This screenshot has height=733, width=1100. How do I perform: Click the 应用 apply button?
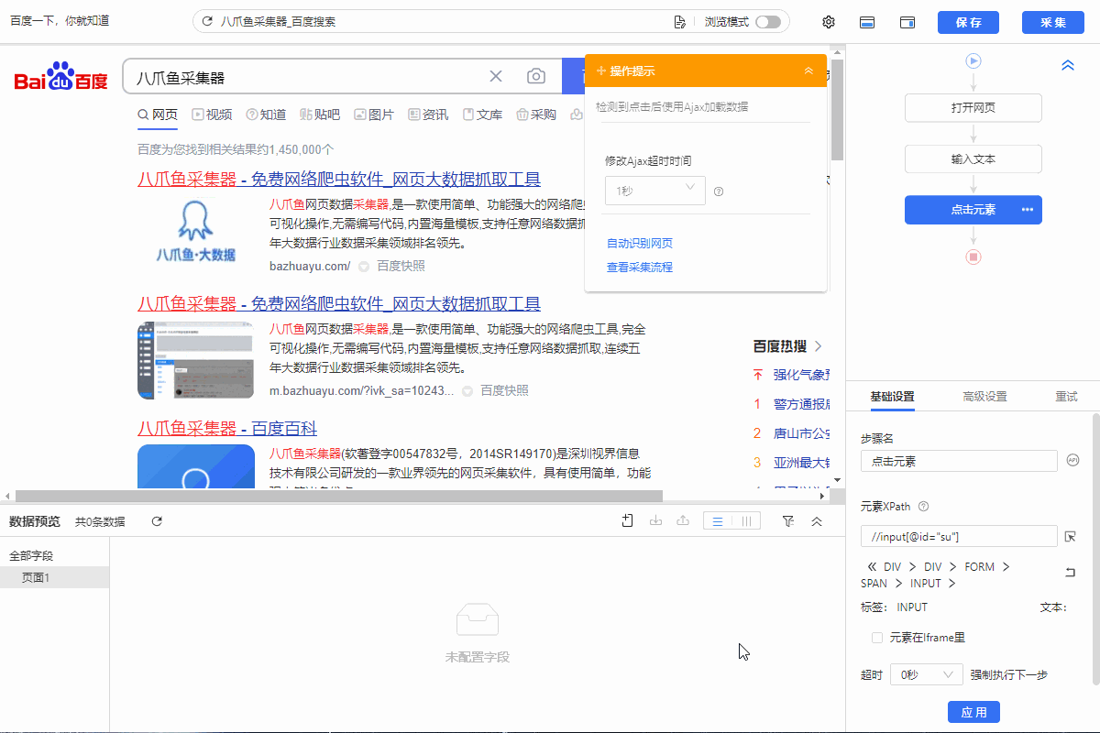973,712
